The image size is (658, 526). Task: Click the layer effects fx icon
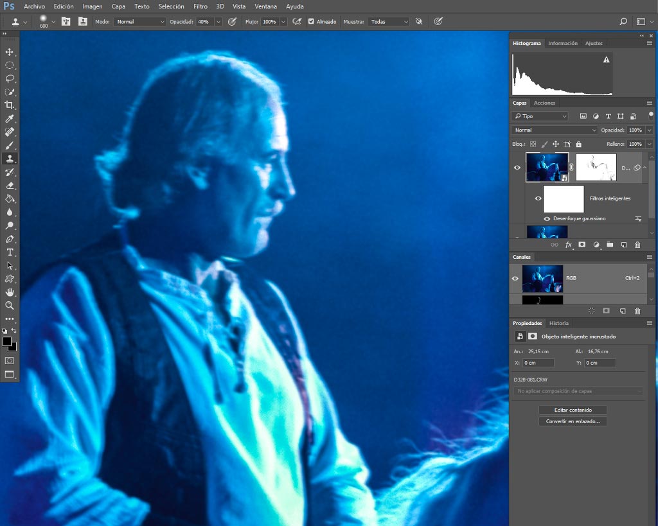click(x=569, y=245)
